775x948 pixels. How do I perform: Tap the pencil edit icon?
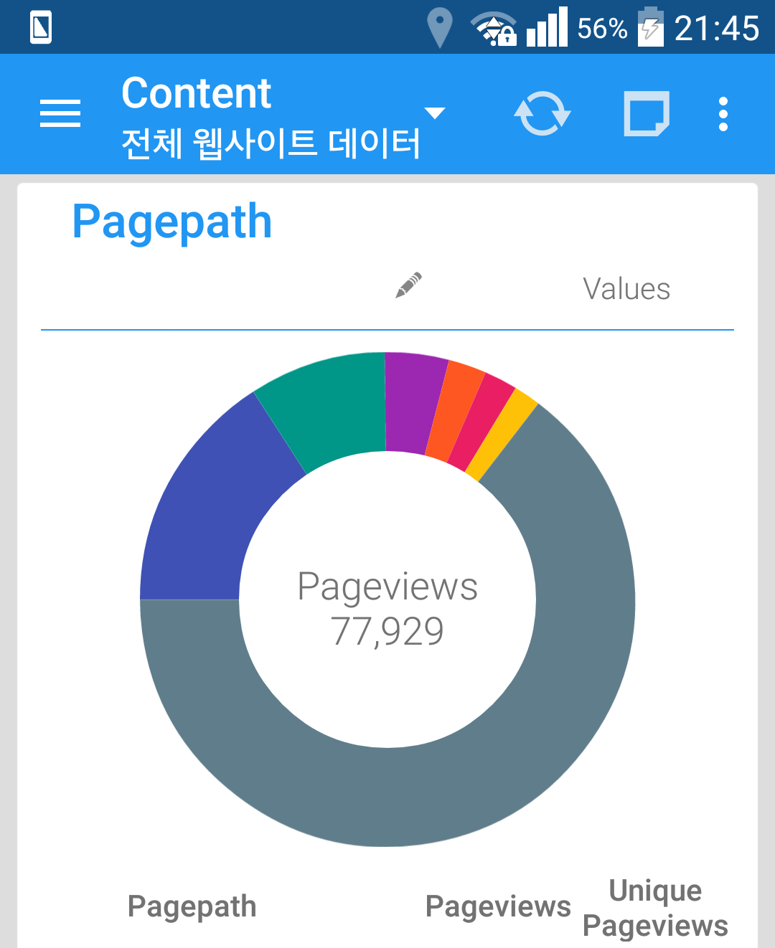(408, 285)
